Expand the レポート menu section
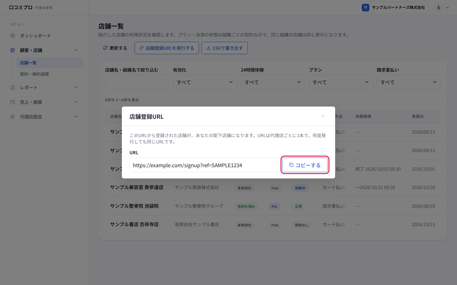457x285 pixels. coord(76,88)
